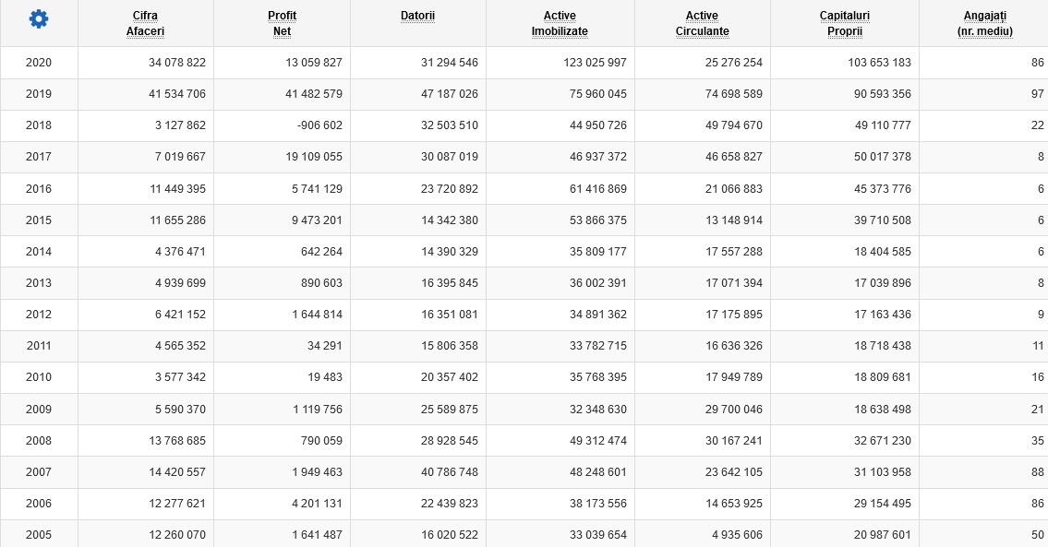Select the 2016 year cell

coord(39,188)
